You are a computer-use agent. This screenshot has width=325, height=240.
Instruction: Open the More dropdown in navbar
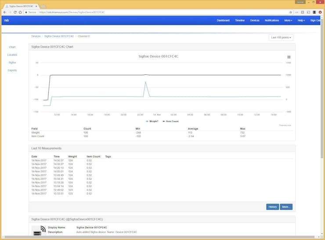coord(288,20)
